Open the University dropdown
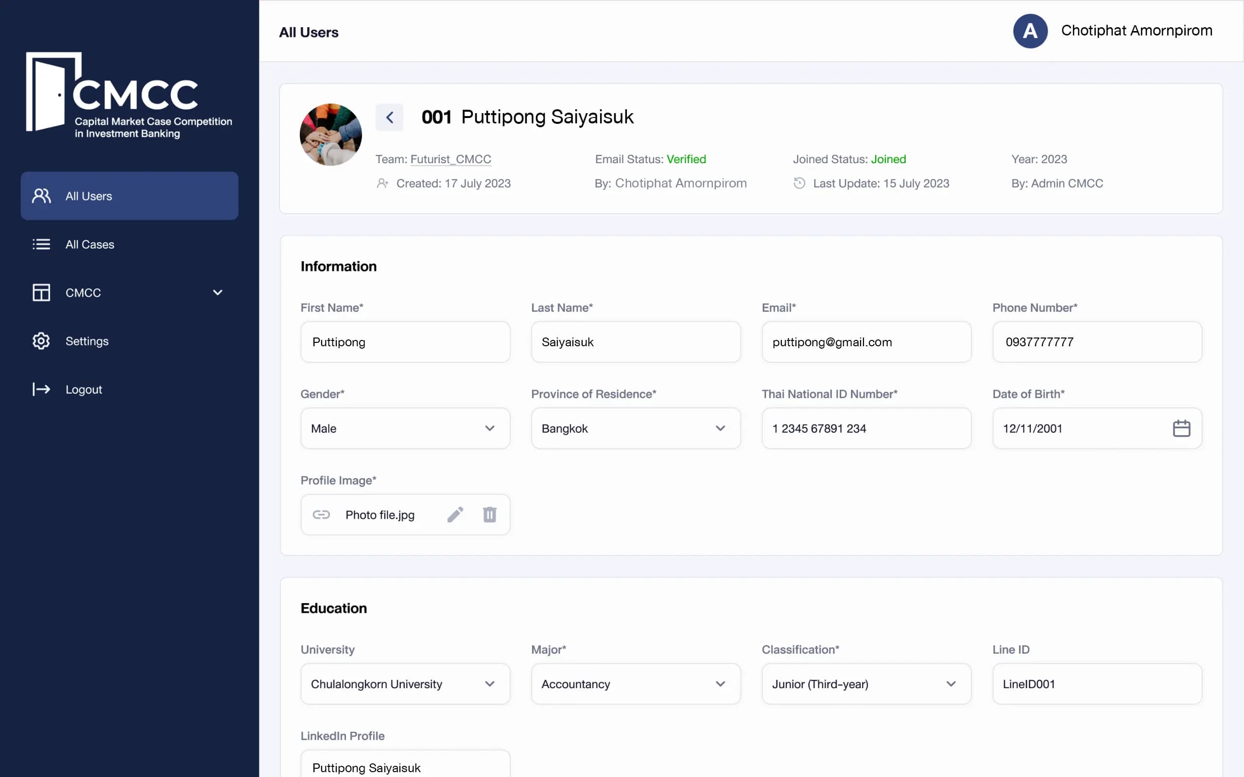 pyautogui.click(x=405, y=683)
